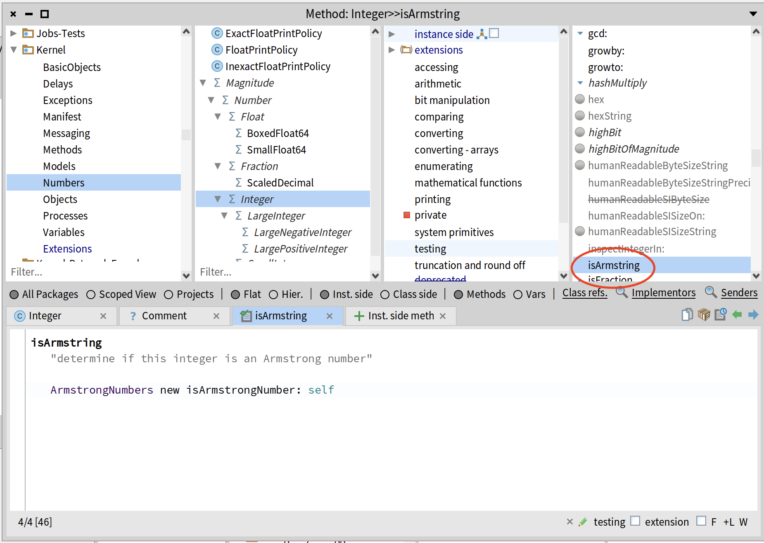
Task: Close the Comment tab
Action: pyautogui.click(x=216, y=316)
